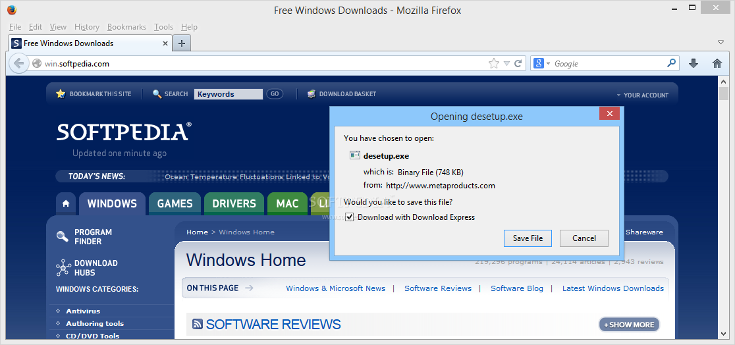Open the Latest Windows Downloads link
735x345 pixels.
(613, 288)
